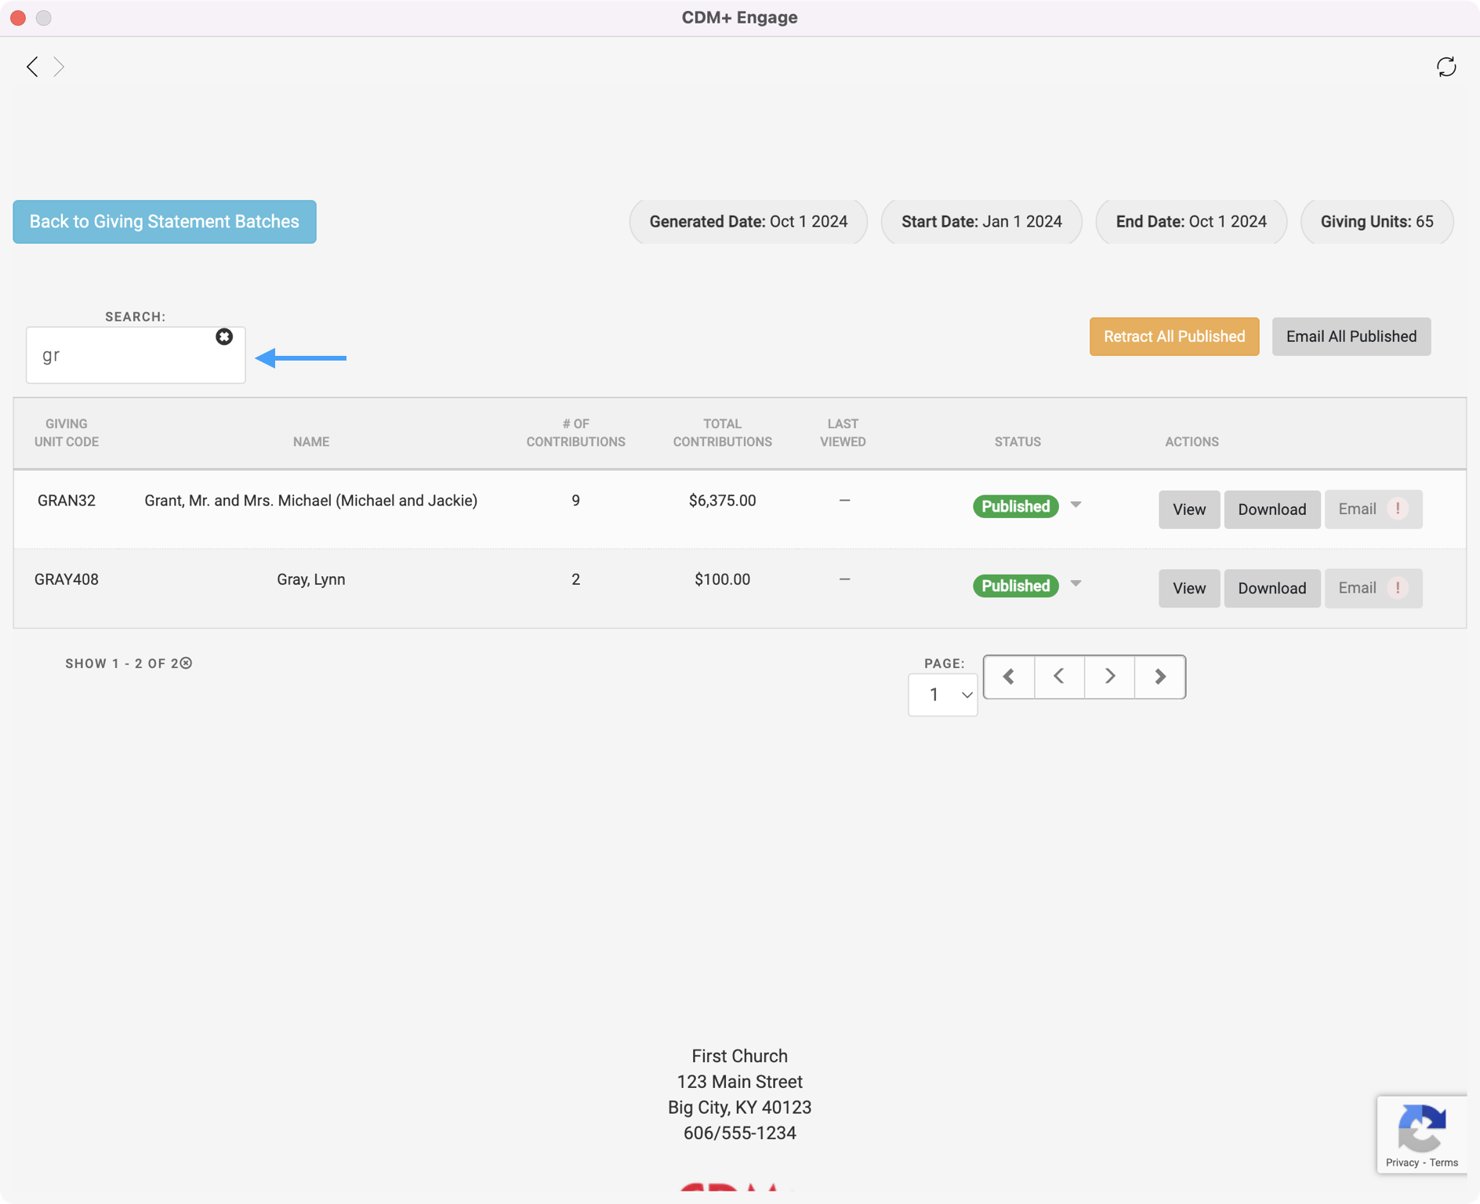Viewport: 1480px width, 1204px height.
Task: Go forward using the right arrow icon
Action: coord(59,67)
